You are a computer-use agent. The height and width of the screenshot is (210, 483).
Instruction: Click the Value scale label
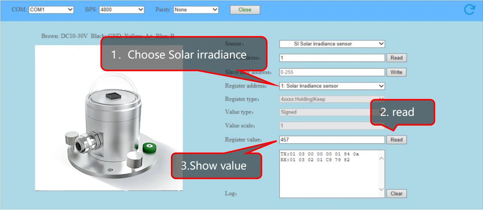[240, 126]
